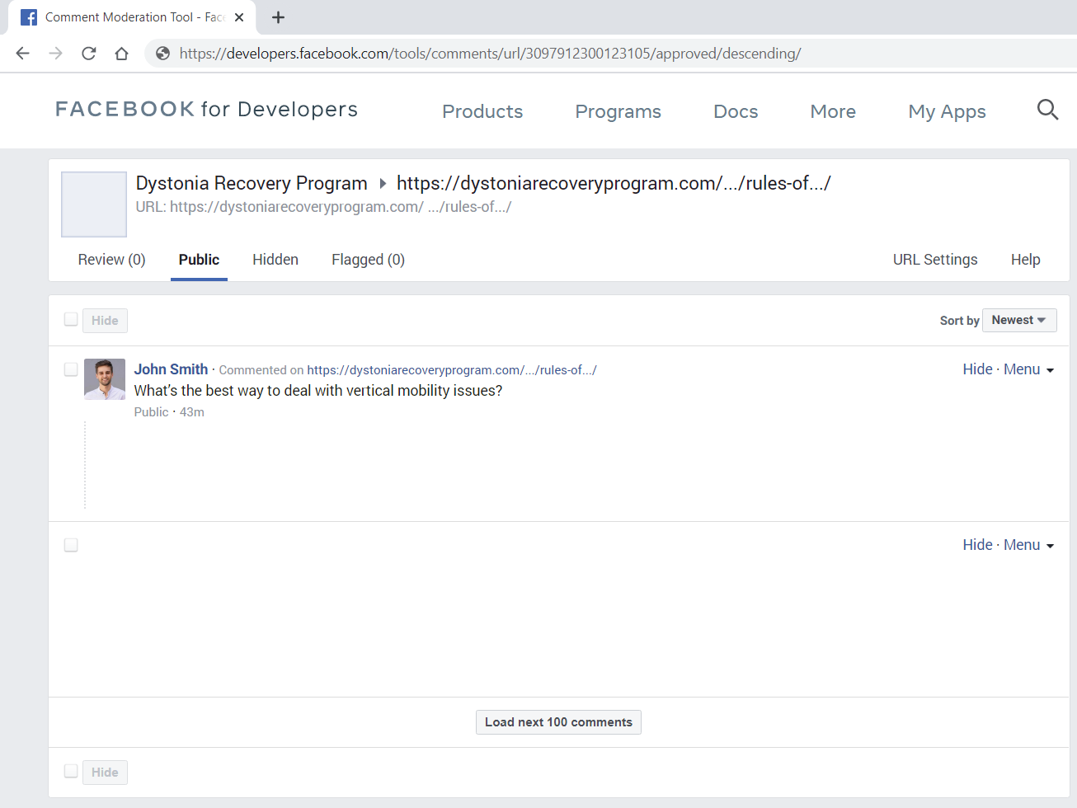
Task: Open the Flagged (0) tab
Action: pyautogui.click(x=368, y=260)
